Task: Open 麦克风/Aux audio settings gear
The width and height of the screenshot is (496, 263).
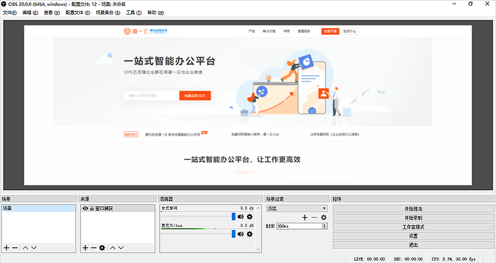Action: click(249, 233)
